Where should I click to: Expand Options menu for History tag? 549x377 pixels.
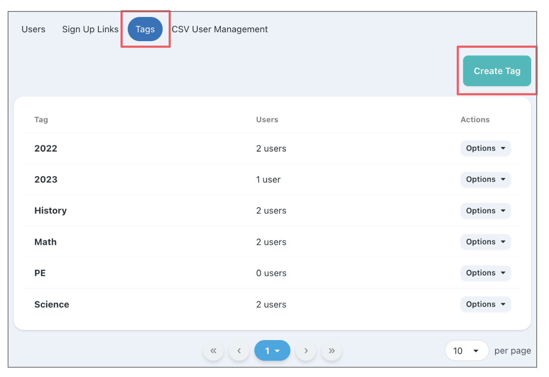pyautogui.click(x=485, y=211)
